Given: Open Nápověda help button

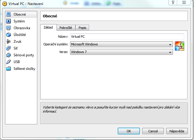Looking at the screenshot, I should coord(177,131).
